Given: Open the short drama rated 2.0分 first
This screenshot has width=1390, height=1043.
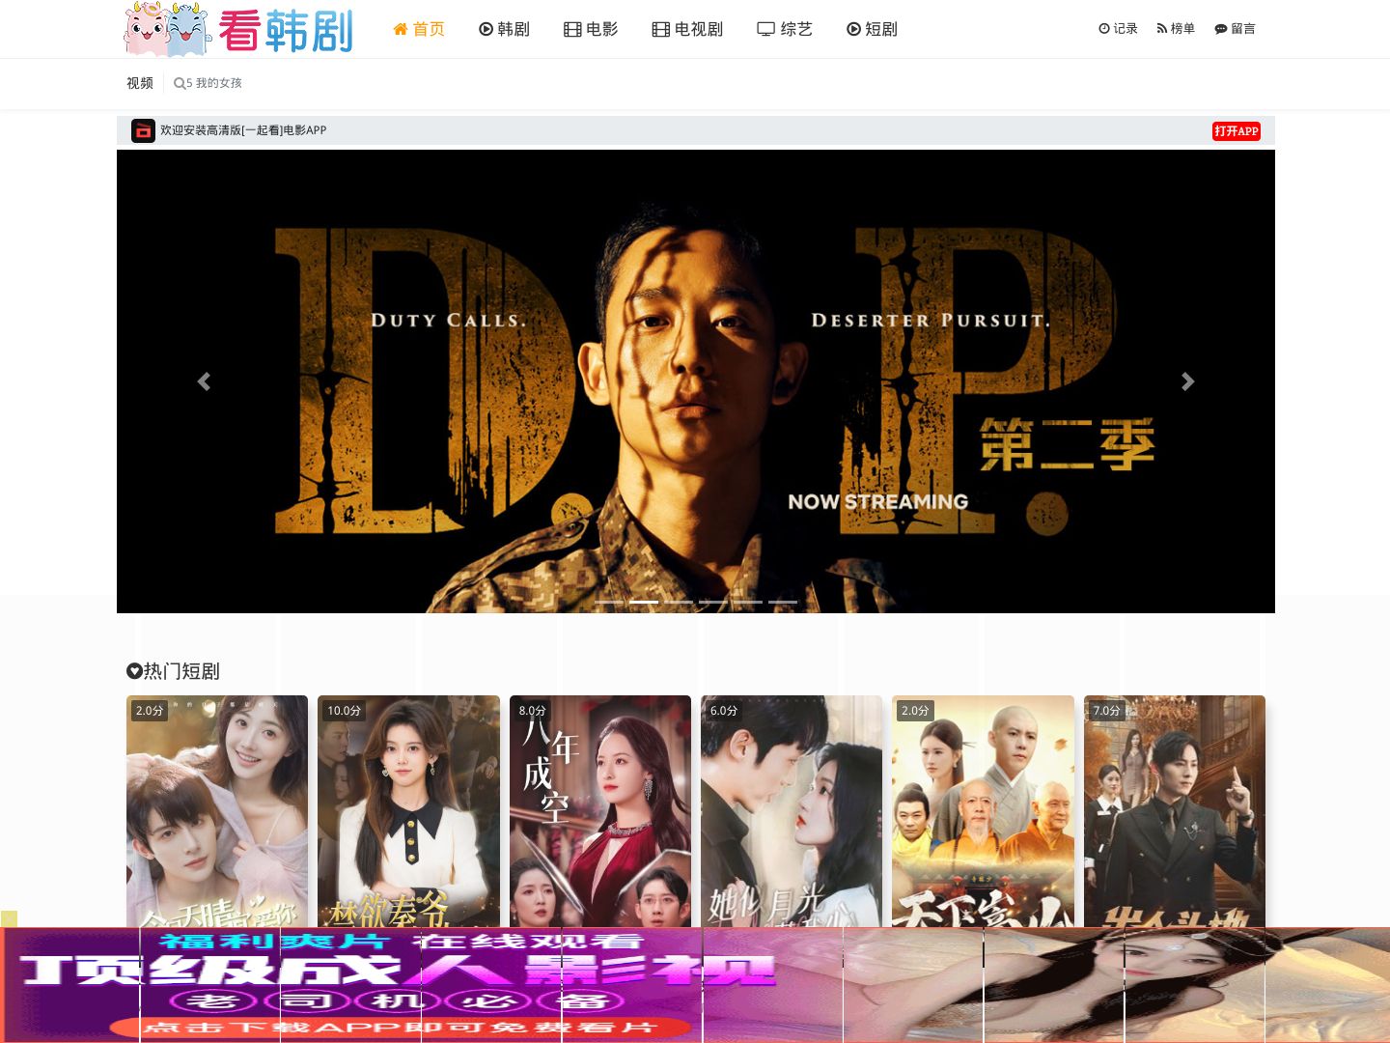Looking at the screenshot, I should pyautogui.click(x=217, y=811).
